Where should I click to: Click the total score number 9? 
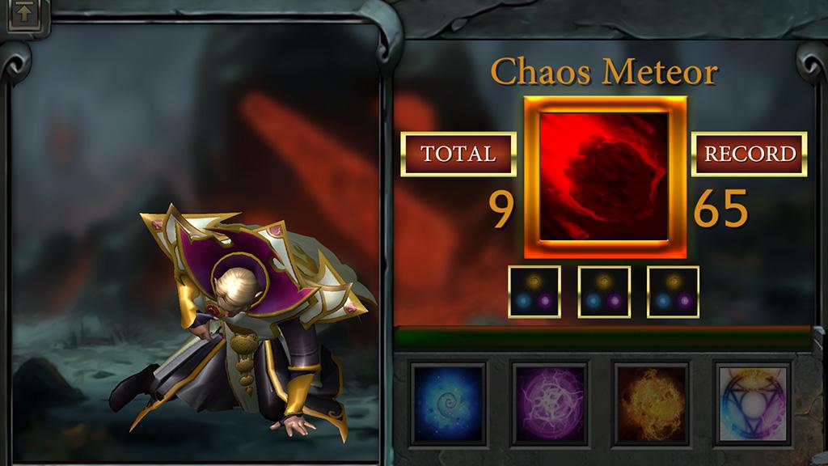click(x=501, y=209)
